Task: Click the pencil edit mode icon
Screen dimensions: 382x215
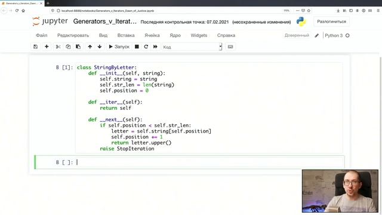Action: pyautogui.click(x=317, y=36)
